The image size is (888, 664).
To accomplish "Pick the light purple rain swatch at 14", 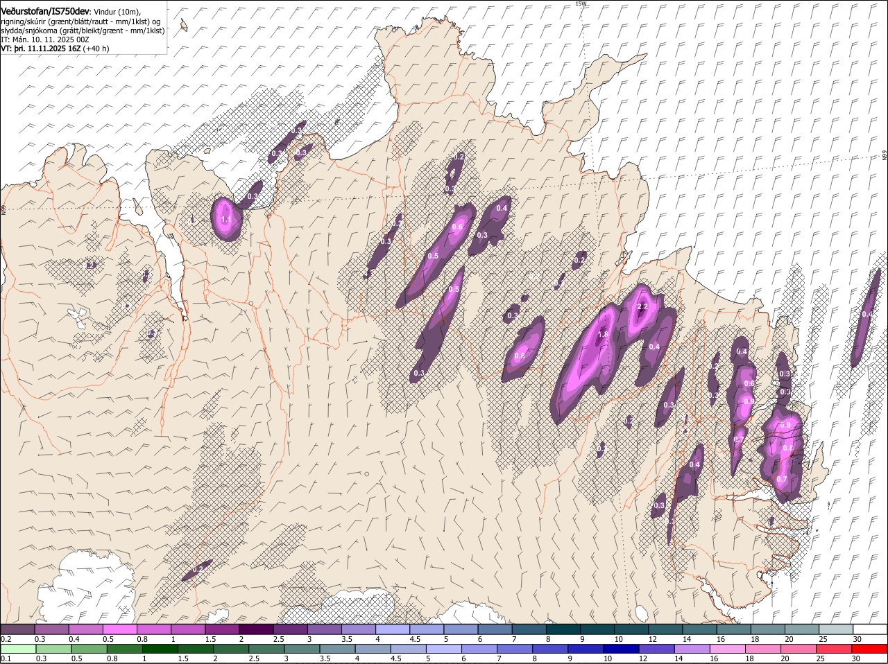I will click(692, 649).
